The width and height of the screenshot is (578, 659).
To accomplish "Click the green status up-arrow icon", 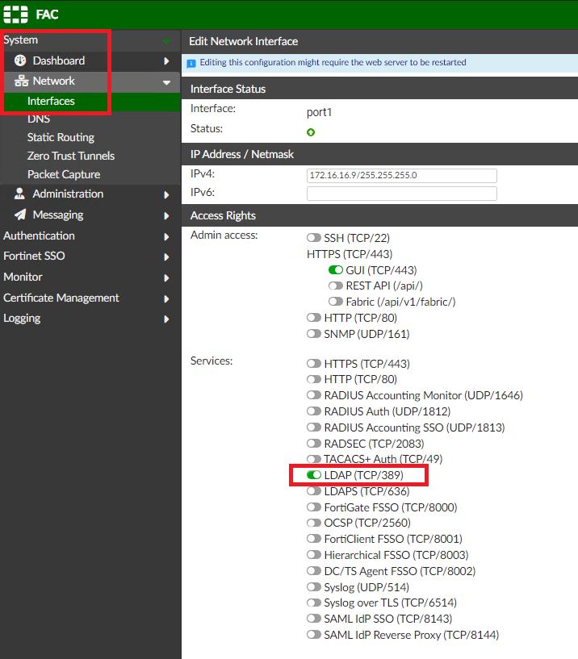I will click(311, 132).
